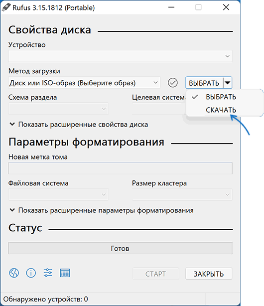Expand Показать расширенные параметры форматирования
Viewport: 264px width, 306px height.
click(x=102, y=210)
